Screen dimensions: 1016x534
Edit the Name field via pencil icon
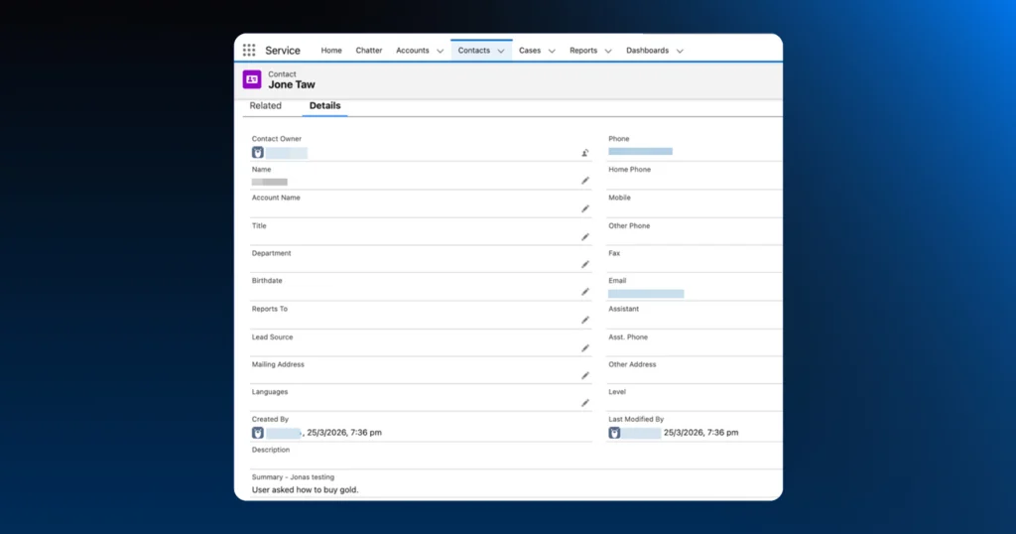click(x=585, y=181)
